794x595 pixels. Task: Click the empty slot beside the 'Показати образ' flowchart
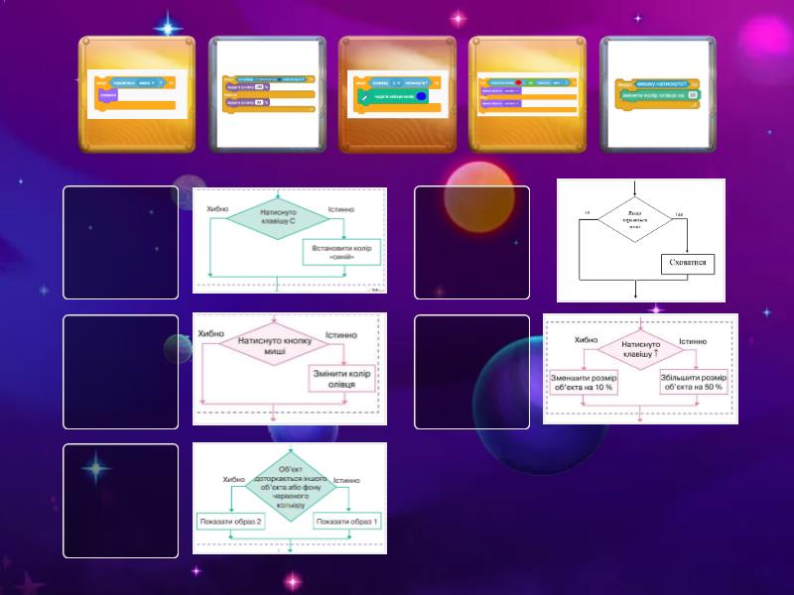tap(120, 500)
